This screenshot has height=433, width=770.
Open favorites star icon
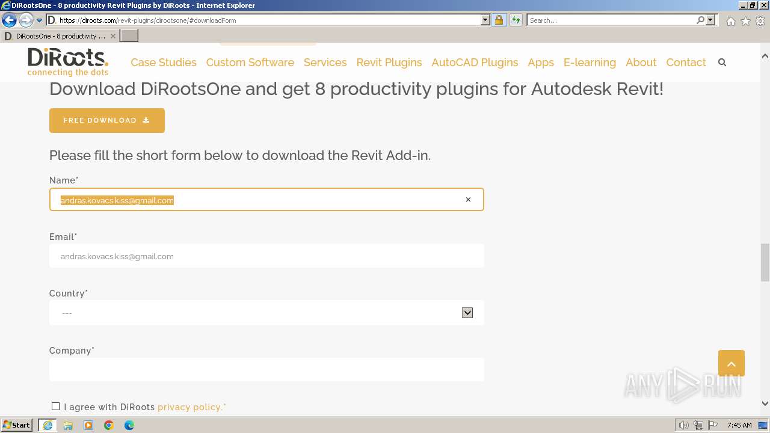coord(745,21)
